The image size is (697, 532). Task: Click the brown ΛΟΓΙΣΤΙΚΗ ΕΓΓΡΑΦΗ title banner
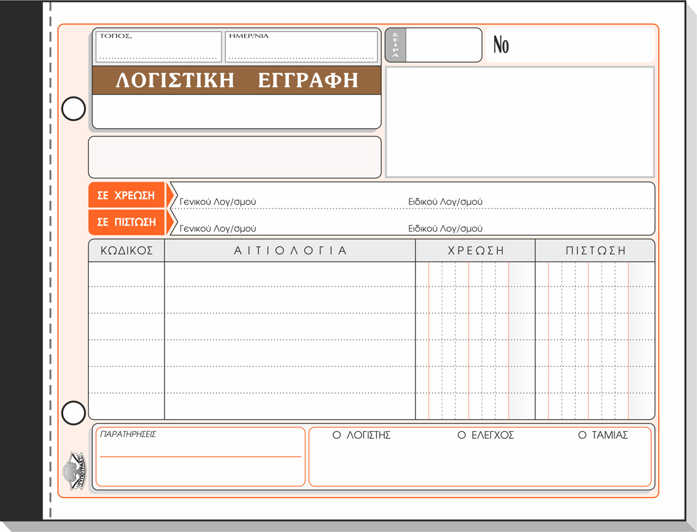[237, 81]
